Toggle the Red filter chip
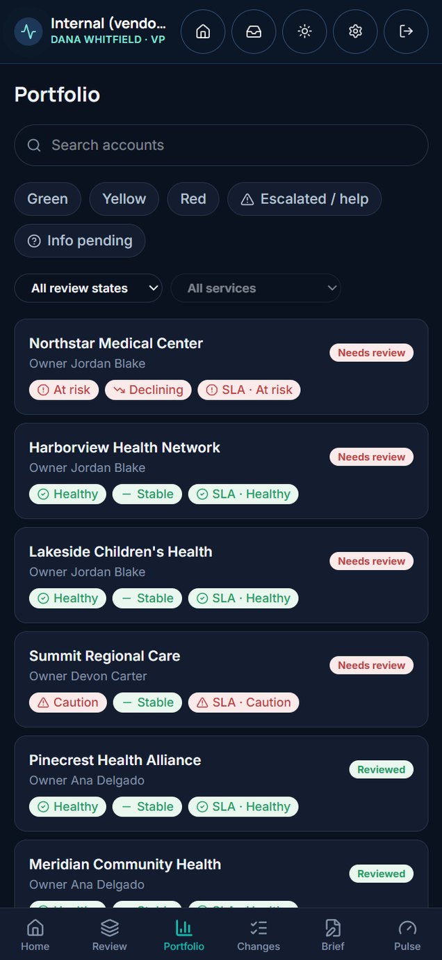This screenshot has height=960, width=442. [193, 199]
